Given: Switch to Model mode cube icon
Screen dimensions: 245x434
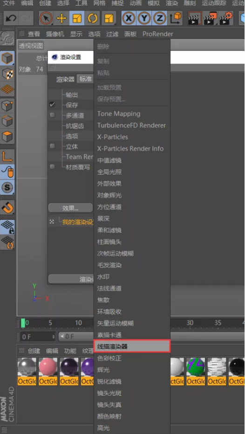Looking at the screenshot, I should (x=7, y=58).
